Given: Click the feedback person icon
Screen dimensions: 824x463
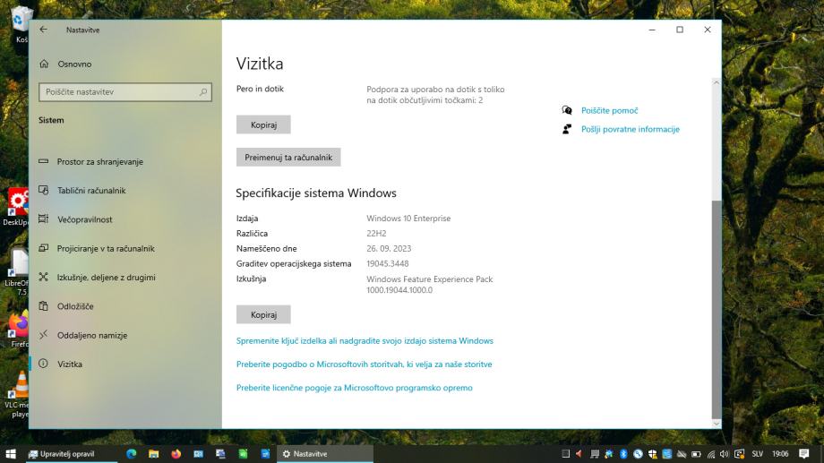Looking at the screenshot, I should tap(566, 129).
